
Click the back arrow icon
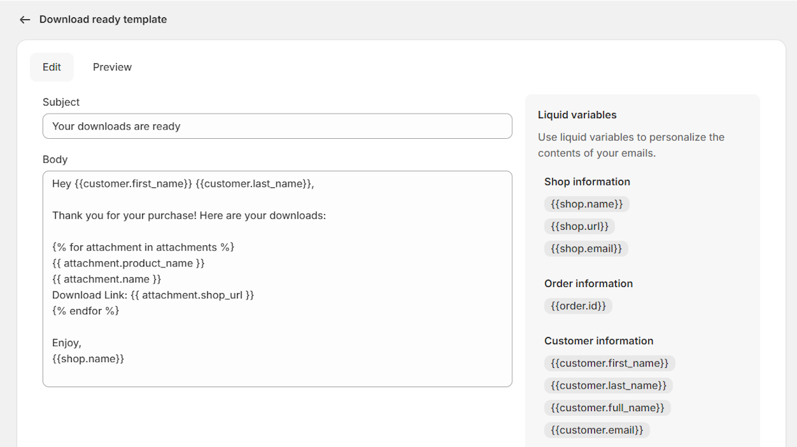(25, 20)
